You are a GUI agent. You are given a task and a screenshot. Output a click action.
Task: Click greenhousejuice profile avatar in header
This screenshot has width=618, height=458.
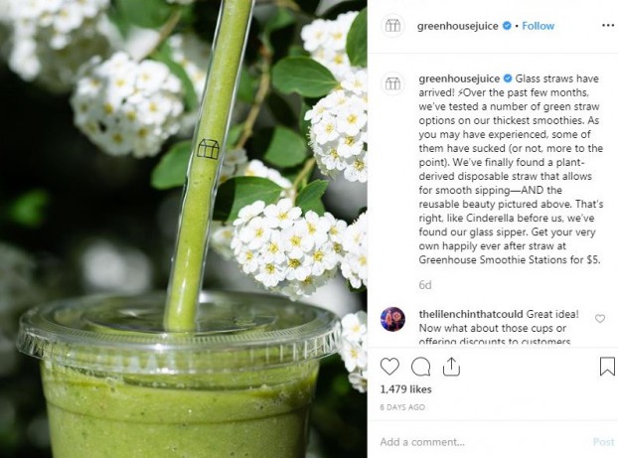point(392,26)
